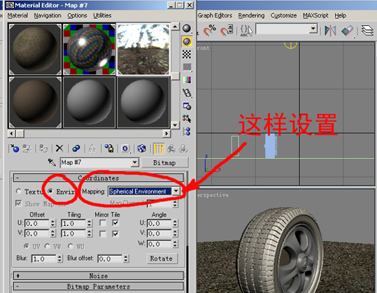Toggle the Spinner Snap magnet icon

(x=227, y=31)
